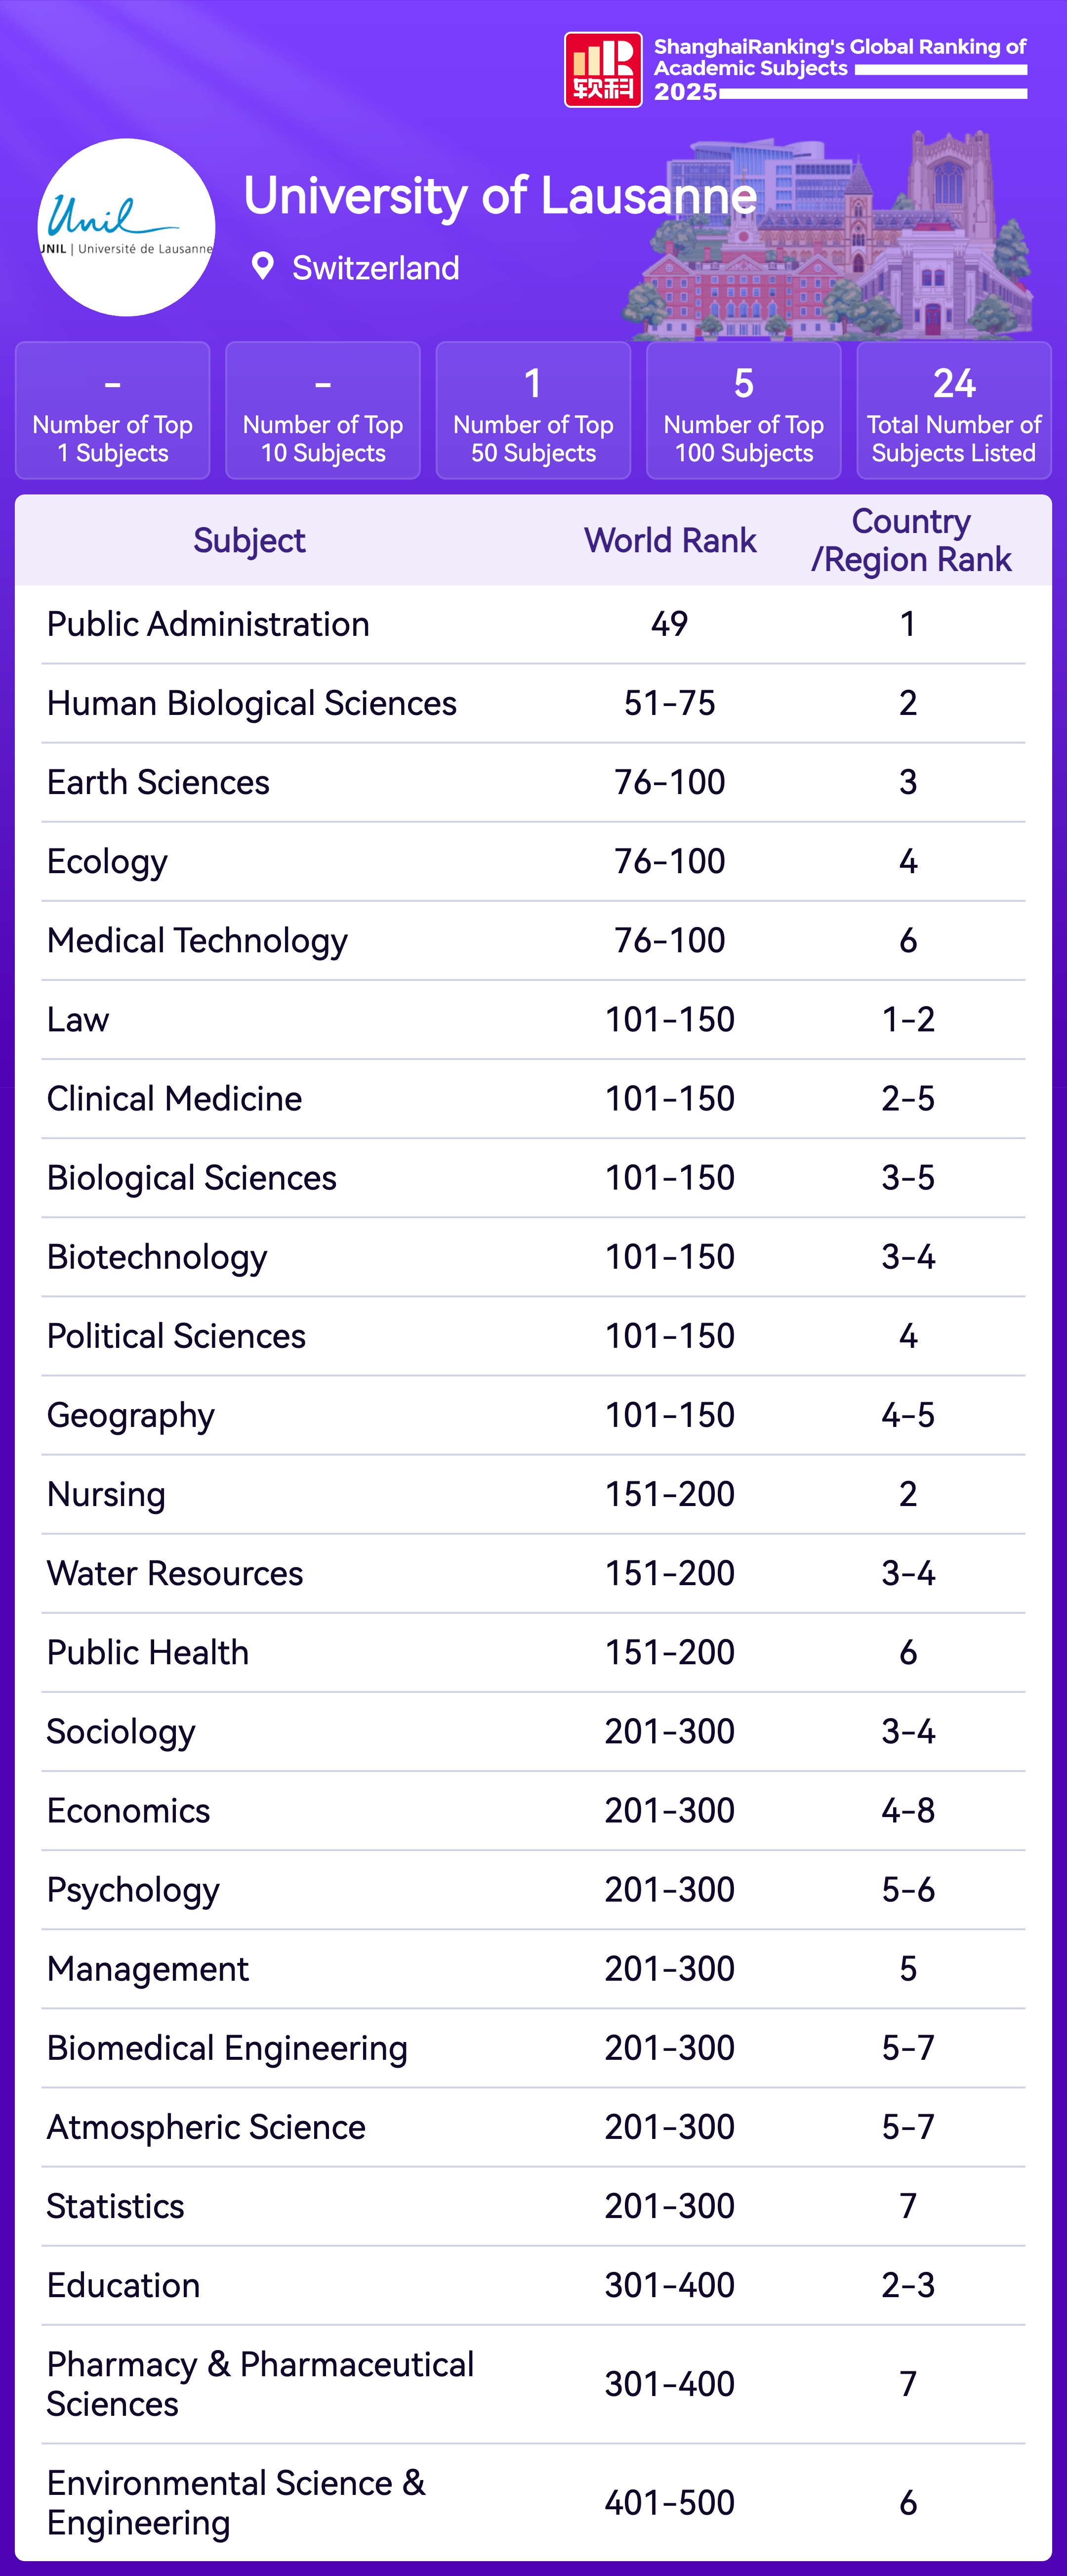This screenshot has width=1067, height=2576.
Task: Click the University of Lausanne title
Action: pos(499,196)
